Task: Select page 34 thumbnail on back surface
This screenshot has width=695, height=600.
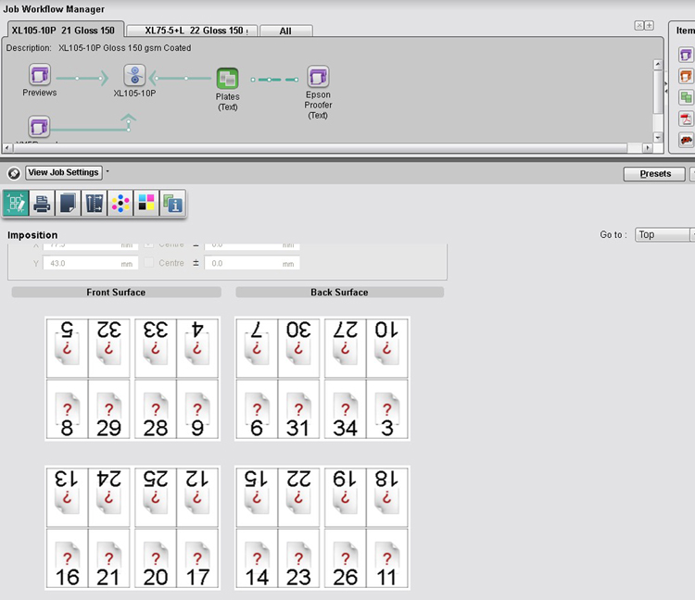Action: pos(346,409)
